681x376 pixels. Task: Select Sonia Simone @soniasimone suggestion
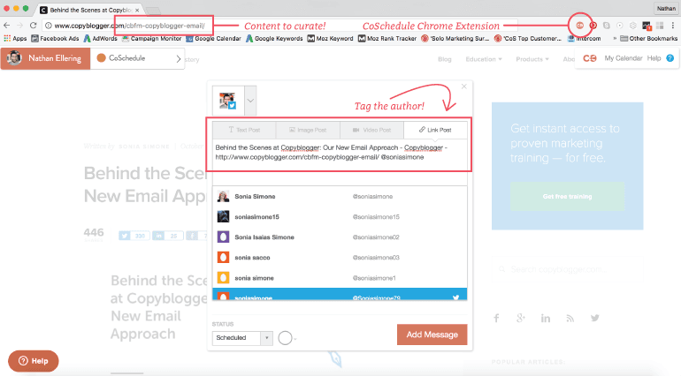pyautogui.click(x=340, y=197)
